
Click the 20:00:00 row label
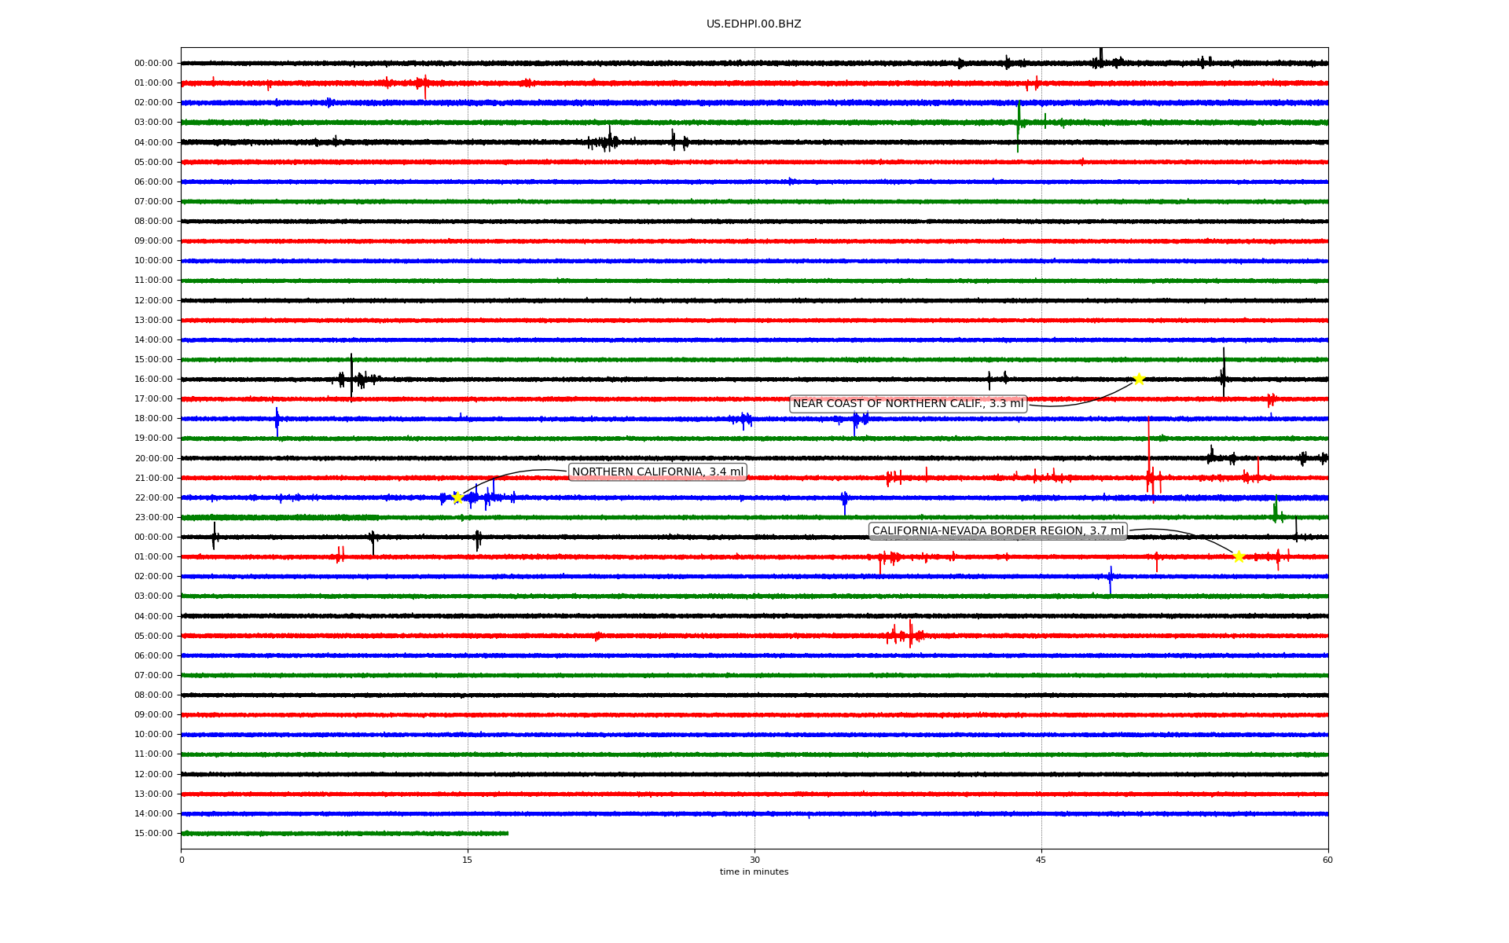point(153,458)
